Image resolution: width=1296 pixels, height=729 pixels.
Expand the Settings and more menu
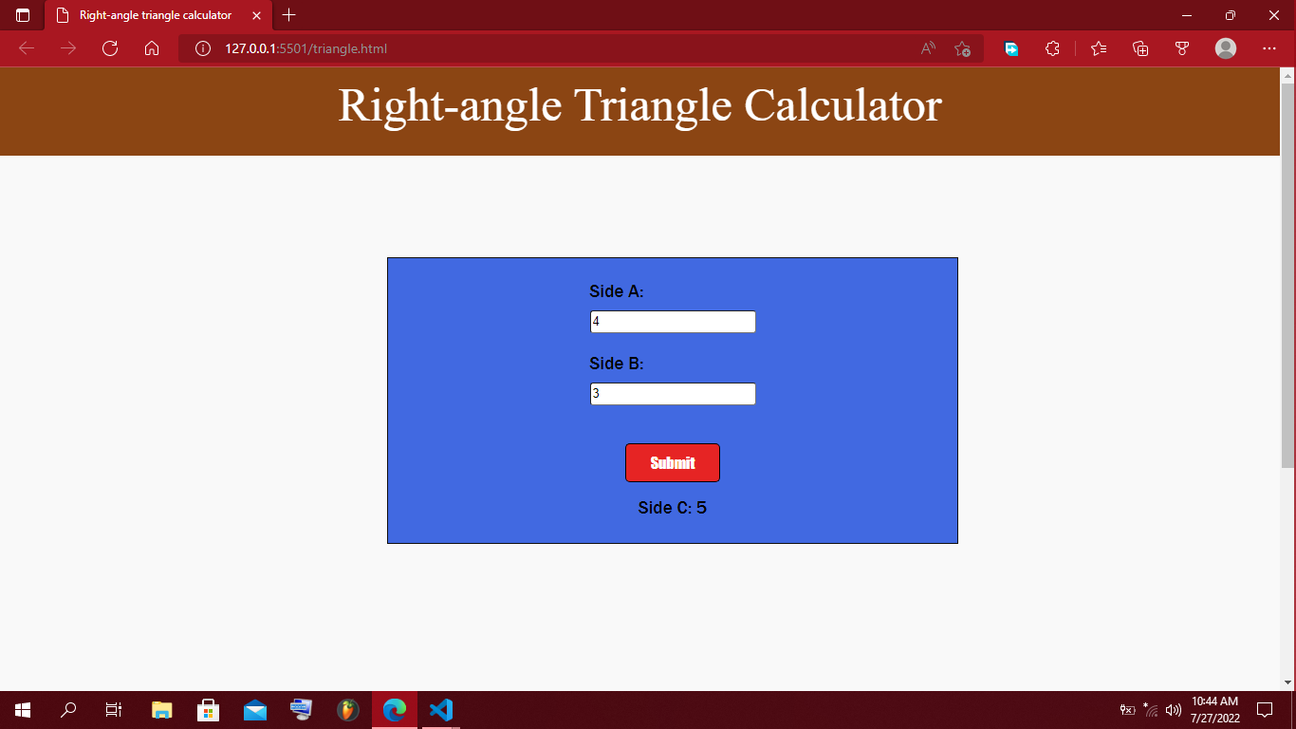(1269, 48)
